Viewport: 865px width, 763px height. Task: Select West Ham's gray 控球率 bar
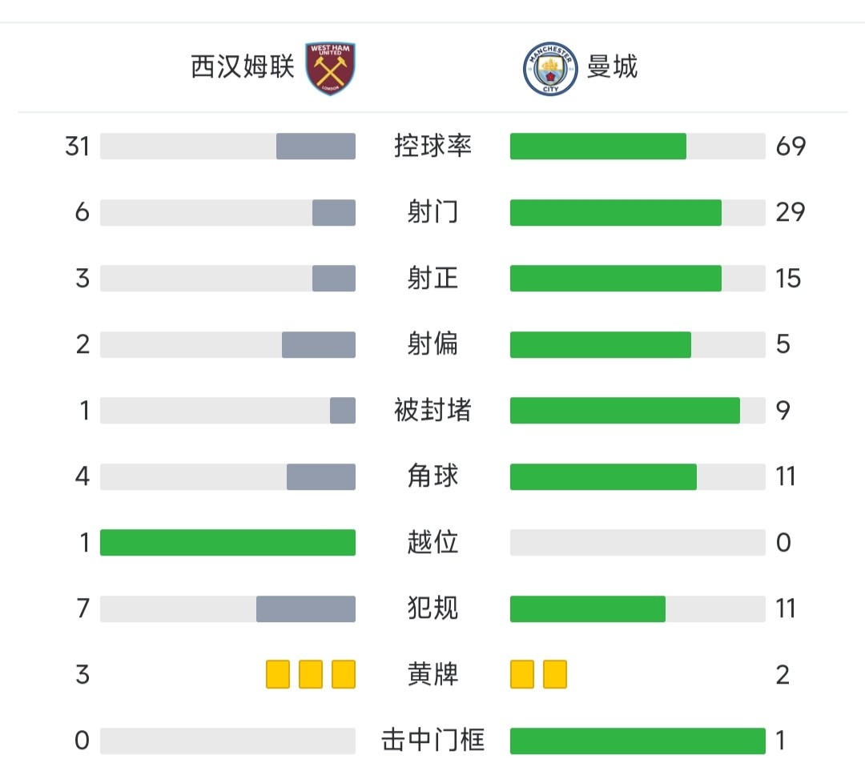316,146
